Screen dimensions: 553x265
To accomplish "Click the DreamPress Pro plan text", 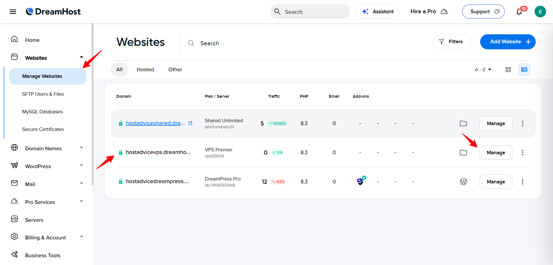I will 223,179.
